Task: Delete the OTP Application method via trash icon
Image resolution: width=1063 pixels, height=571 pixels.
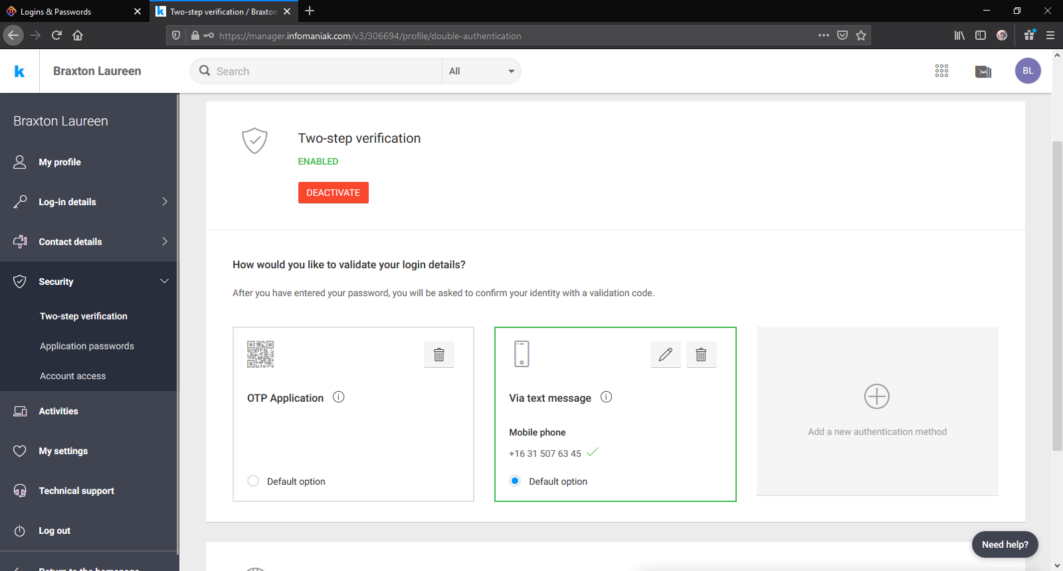Action: [x=439, y=355]
